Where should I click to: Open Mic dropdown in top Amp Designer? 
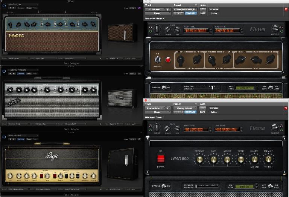pyautogui.click(x=116, y=58)
